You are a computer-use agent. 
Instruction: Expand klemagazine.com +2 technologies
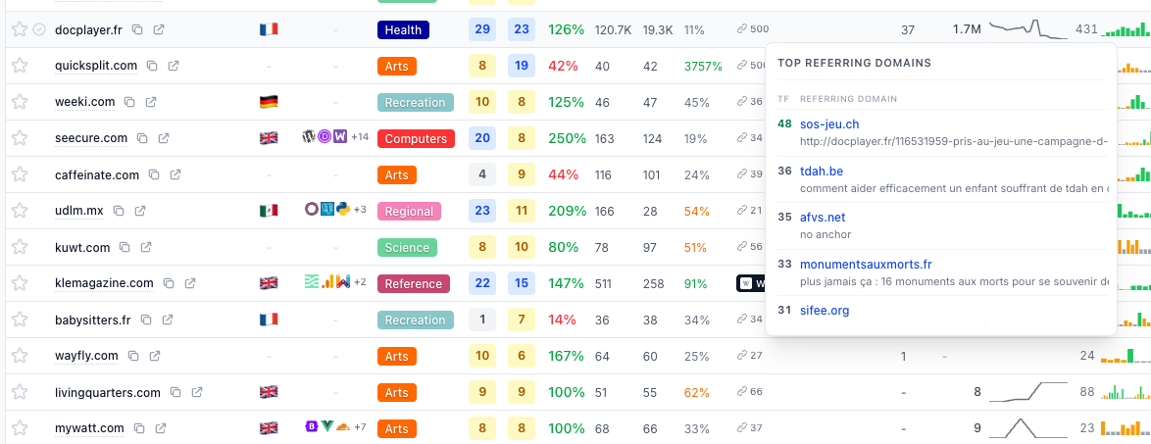point(360,282)
